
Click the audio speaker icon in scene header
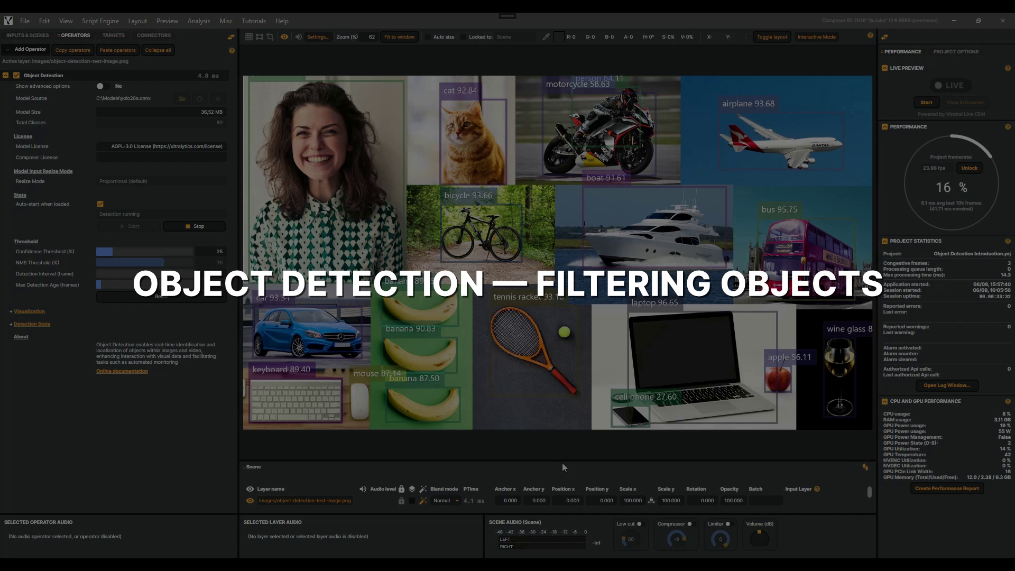363,489
